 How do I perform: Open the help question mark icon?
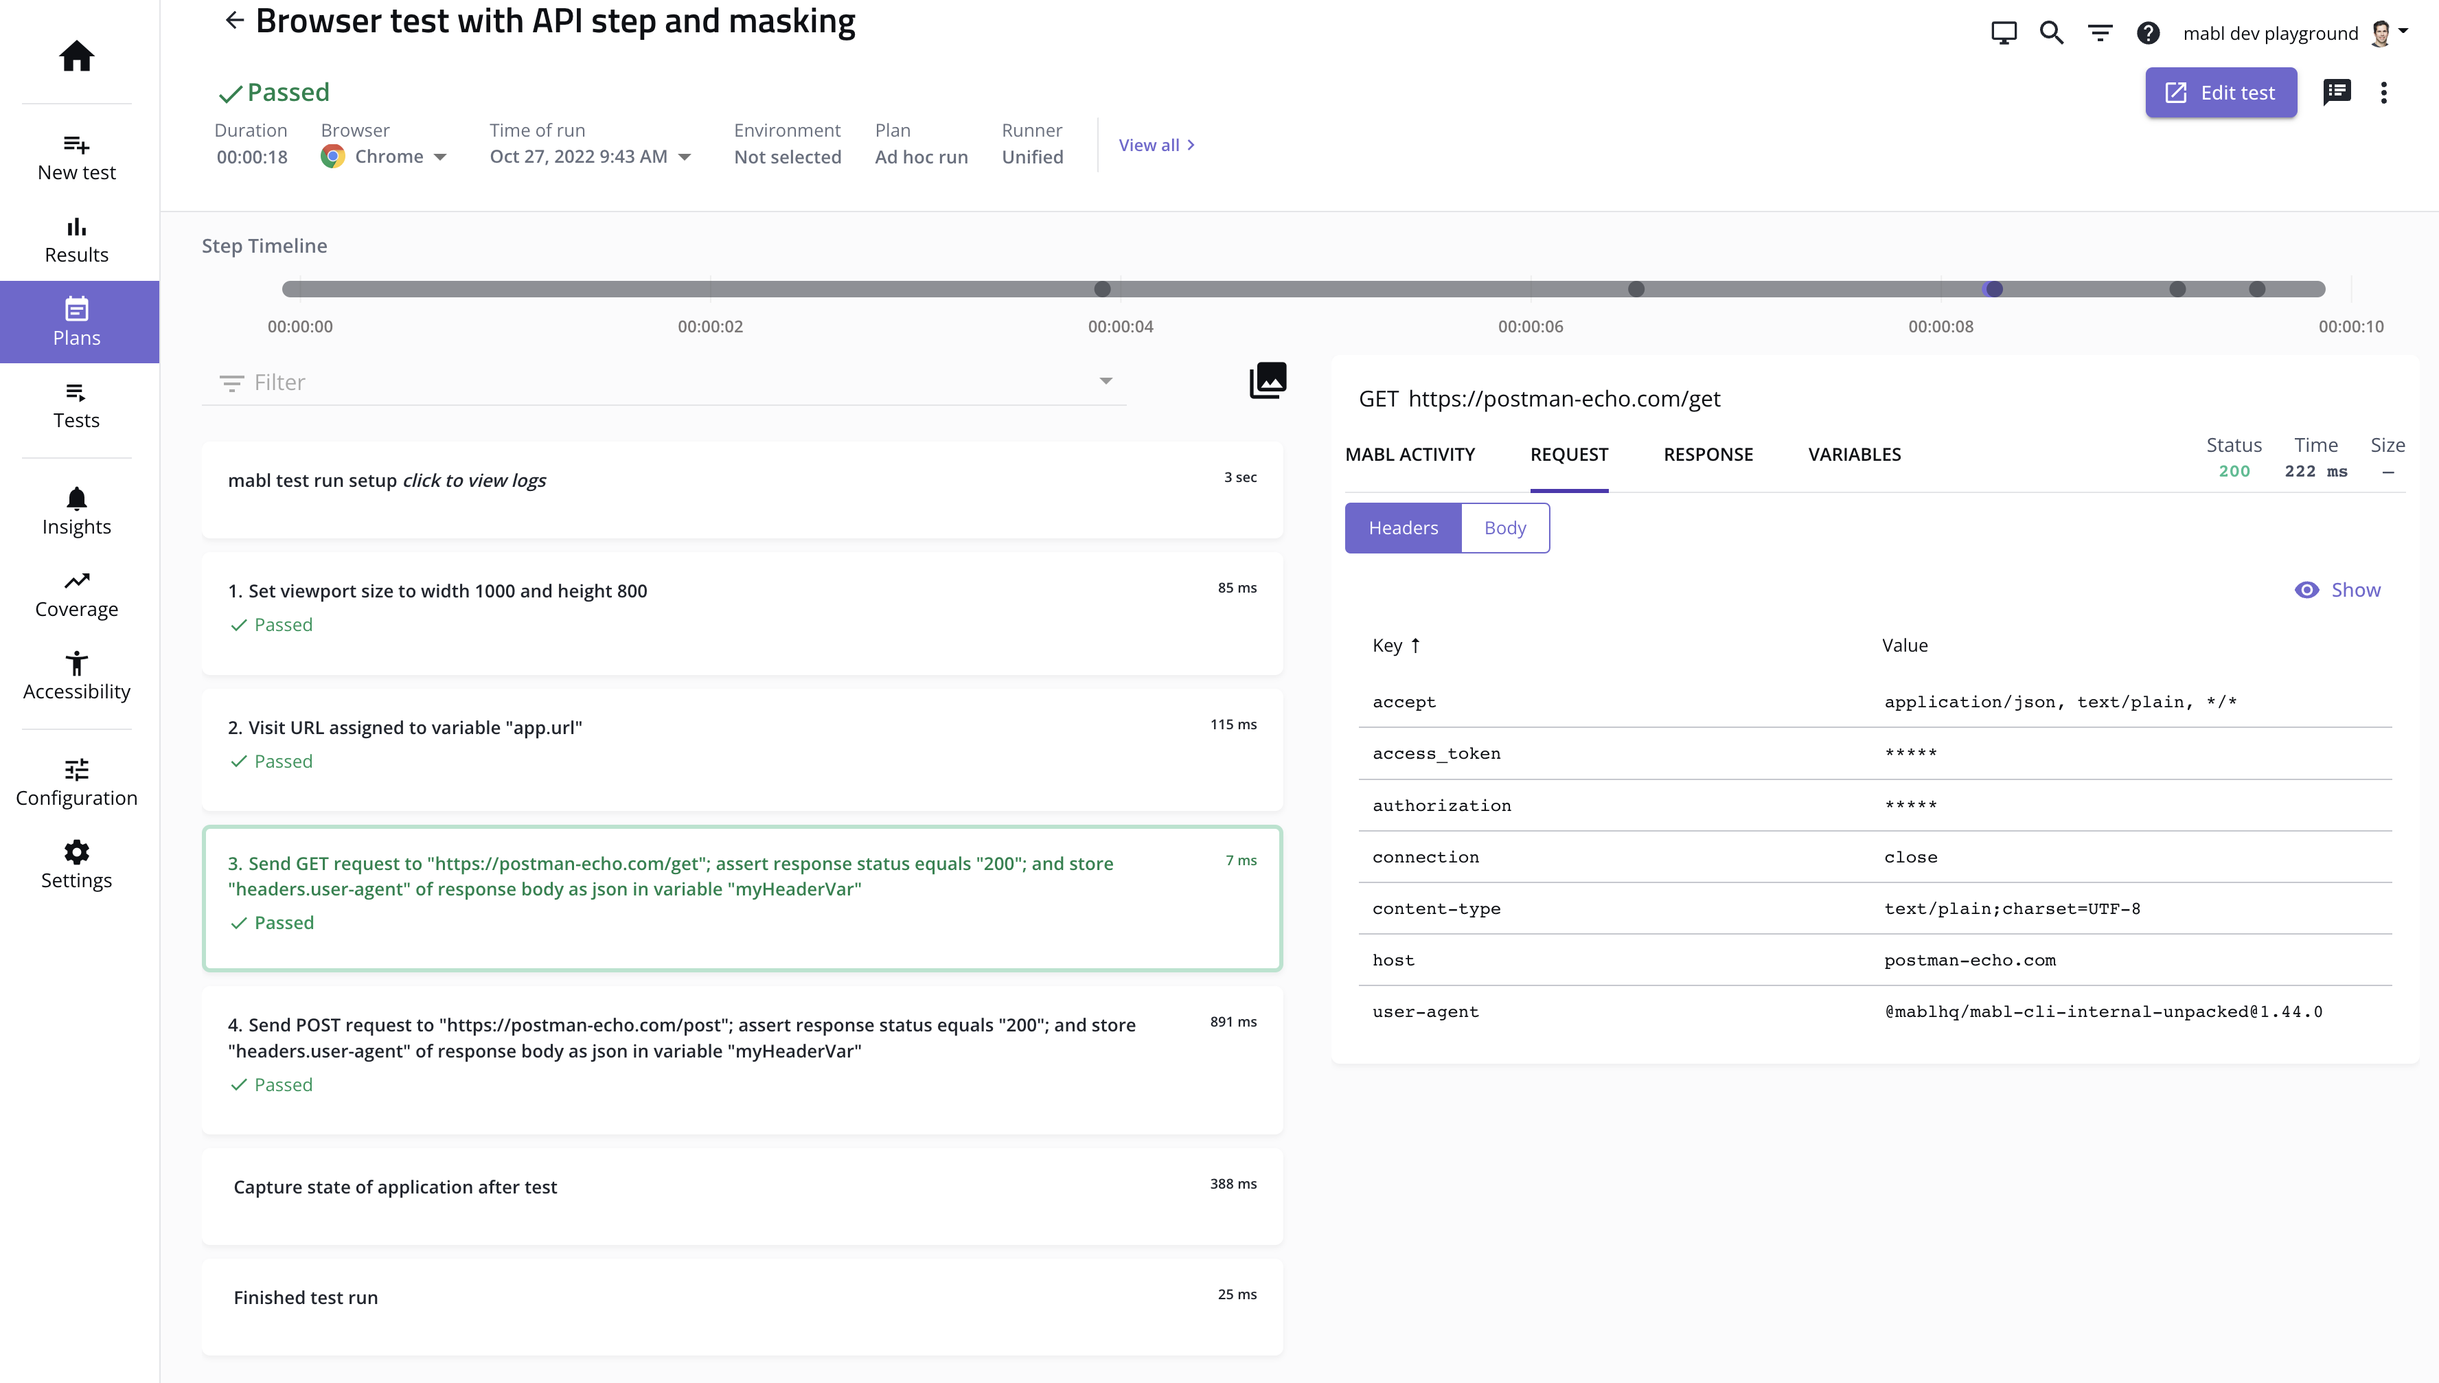[x=2147, y=33]
